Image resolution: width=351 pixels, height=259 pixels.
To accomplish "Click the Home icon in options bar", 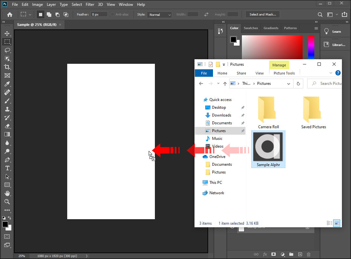I will [10, 15].
